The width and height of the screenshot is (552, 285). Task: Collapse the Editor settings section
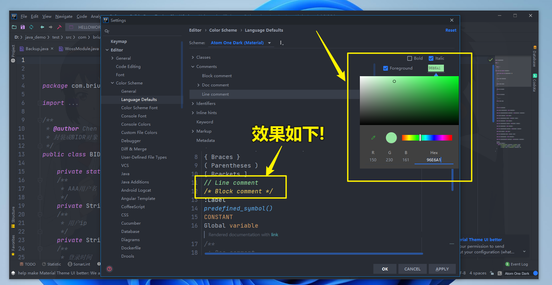pyautogui.click(x=107, y=50)
